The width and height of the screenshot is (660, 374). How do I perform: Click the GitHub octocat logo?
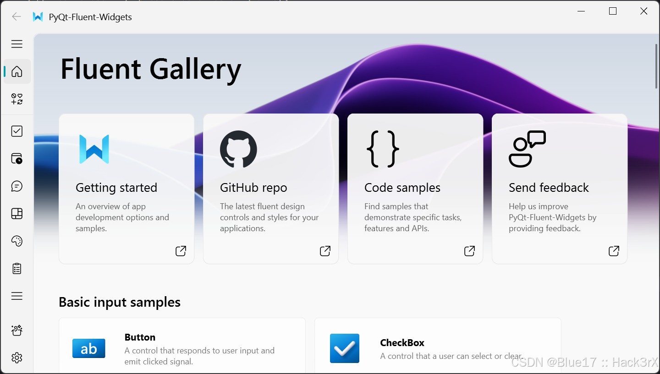238,149
